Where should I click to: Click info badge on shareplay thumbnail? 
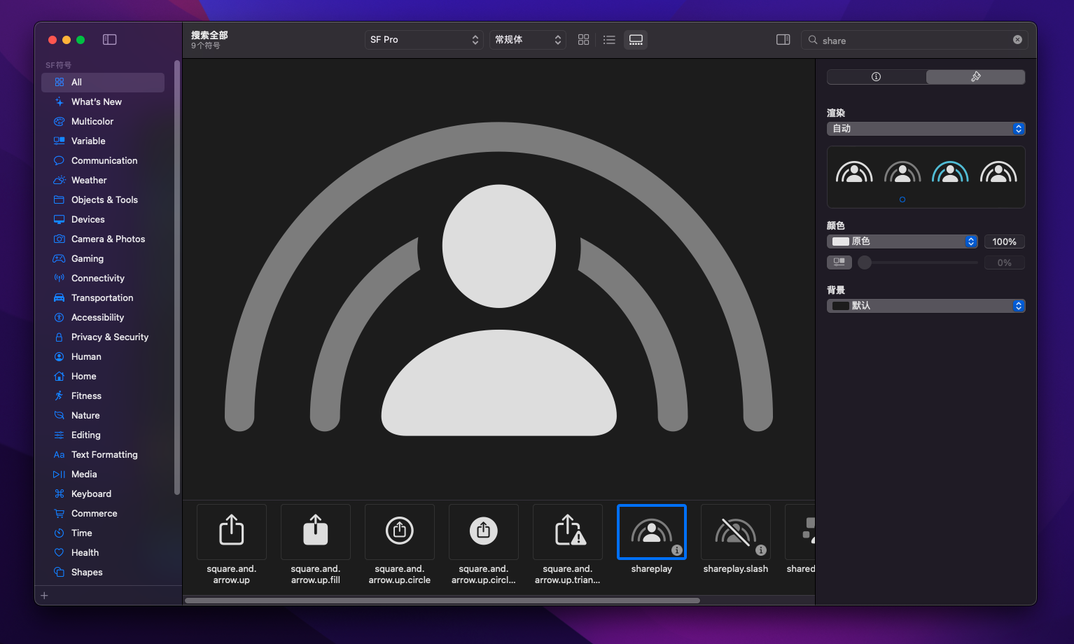click(x=676, y=550)
